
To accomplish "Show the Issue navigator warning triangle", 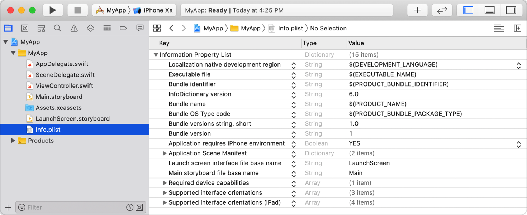I will click(74, 28).
